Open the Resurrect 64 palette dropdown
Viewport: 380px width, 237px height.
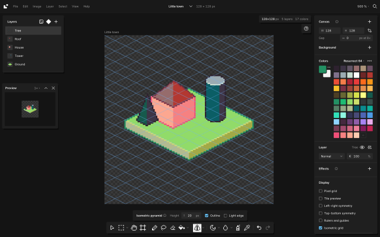tap(354, 61)
